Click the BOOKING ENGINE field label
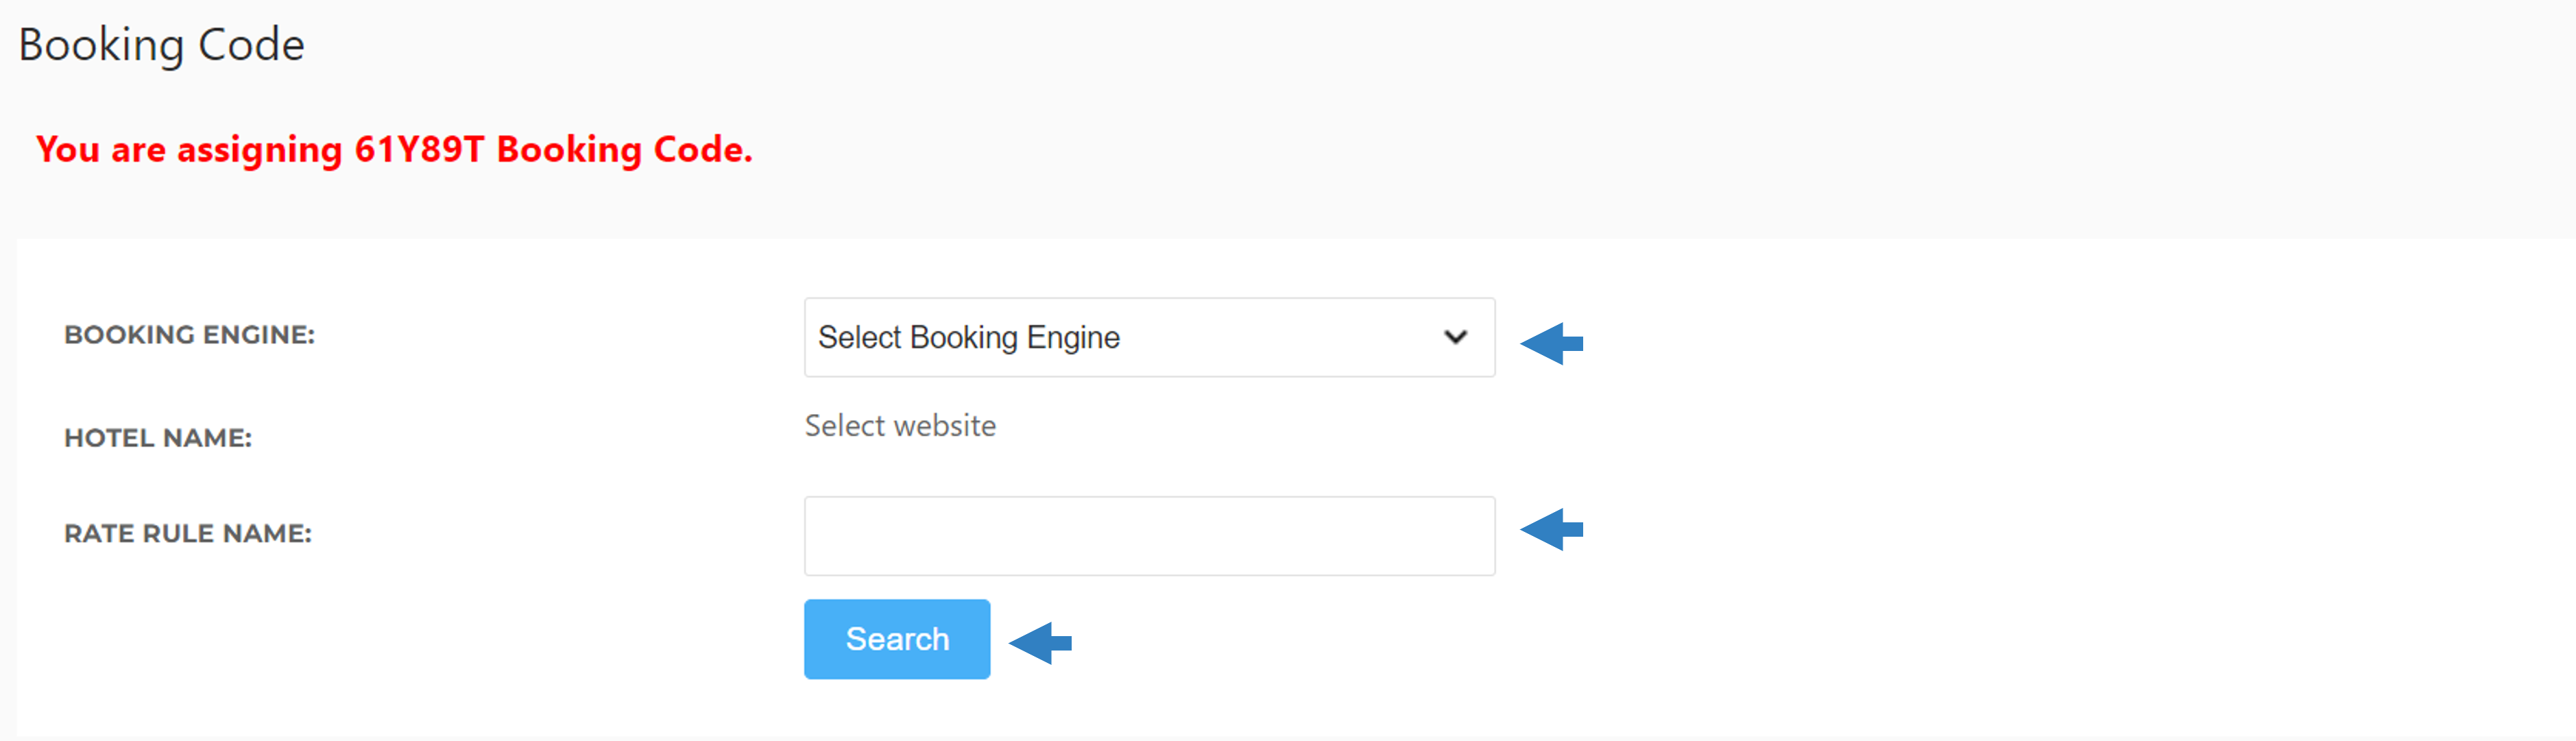Image resolution: width=2576 pixels, height=741 pixels. coord(189,335)
